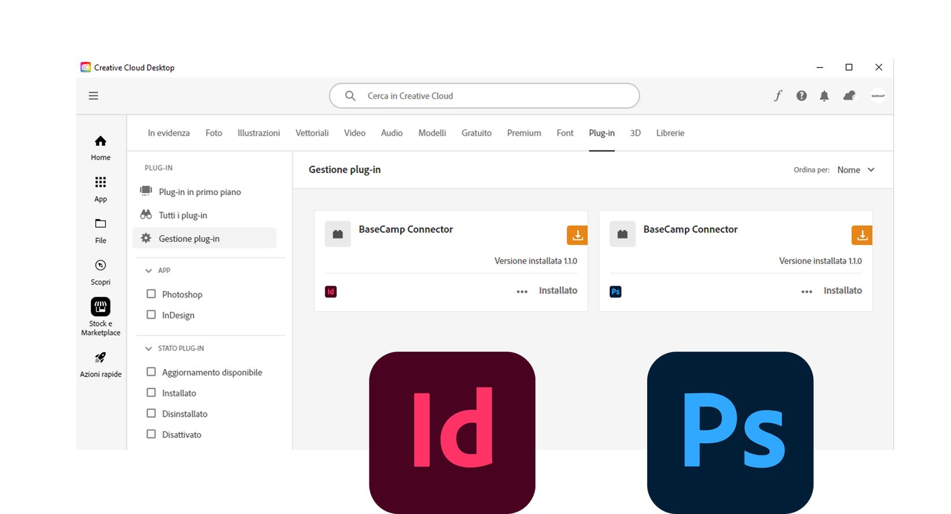Open the Ordina per Nome dropdown
The height and width of the screenshot is (514, 951).
pos(855,170)
